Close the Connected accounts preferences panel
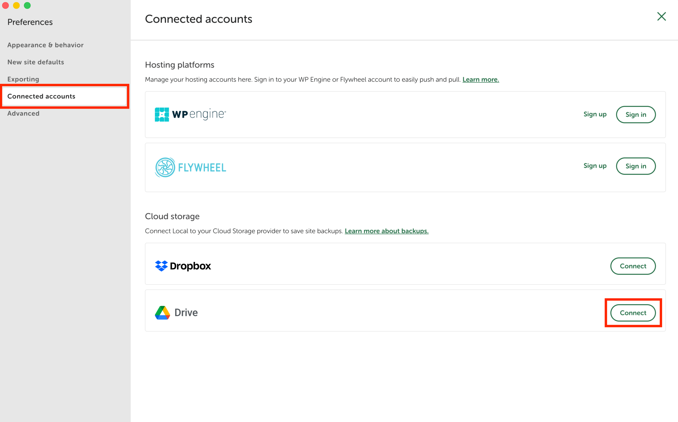Image resolution: width=678 pixels, height=422 pixels. [x=661, y=16]
